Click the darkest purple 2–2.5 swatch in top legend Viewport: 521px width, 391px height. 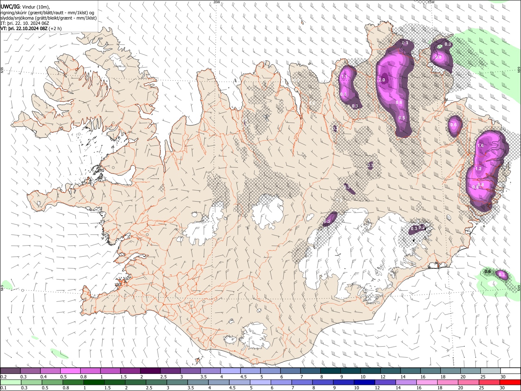[x=150, y=371]
